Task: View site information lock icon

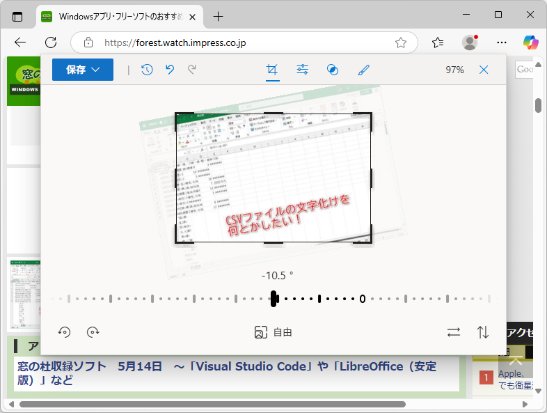Action: tap(88, 42)
